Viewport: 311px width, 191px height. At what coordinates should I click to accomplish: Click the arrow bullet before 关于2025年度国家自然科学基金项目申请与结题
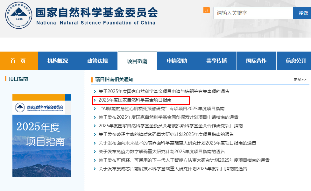pos(95,91)
